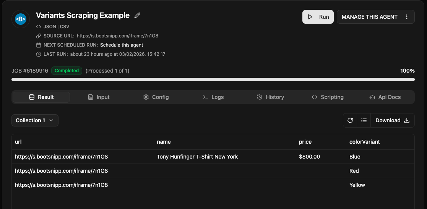Open the Api Docs tab
The width and height of the screenshot is (427, 209).
[x=385, y=97]
